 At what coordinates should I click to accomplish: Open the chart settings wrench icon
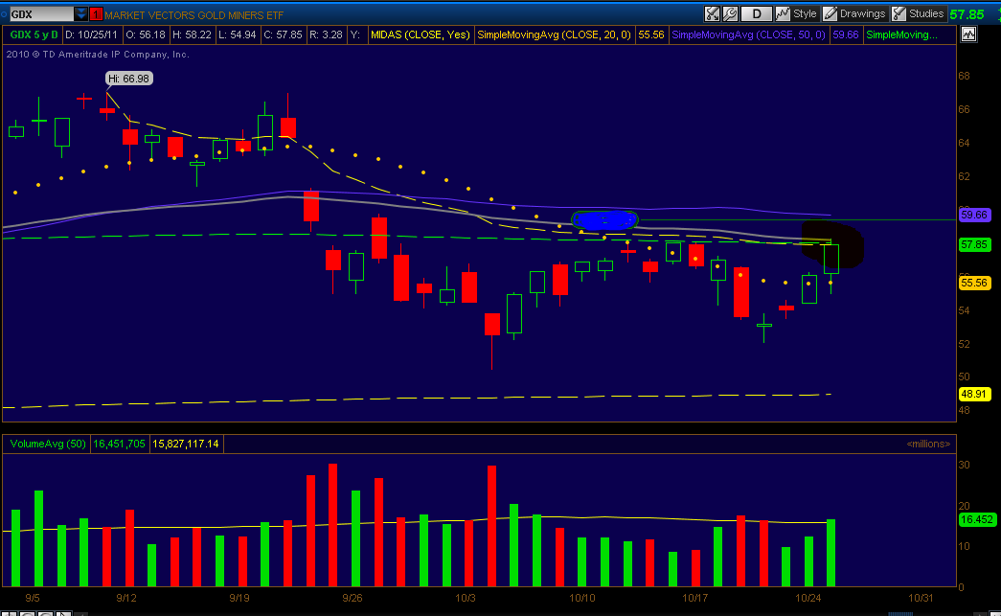[x=730, y=13]
